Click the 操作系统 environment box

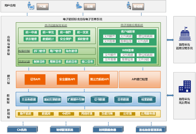coord(26,114)
